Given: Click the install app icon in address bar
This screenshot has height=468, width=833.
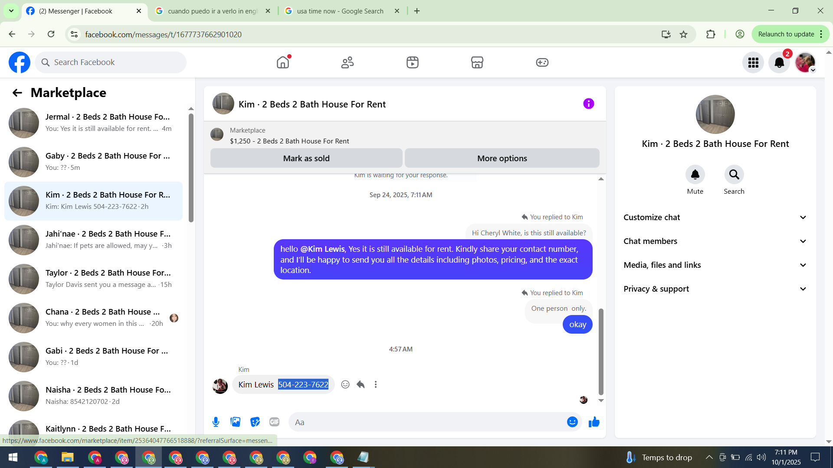Looking at the screenshot, I should pyautogui.click(x=666, y=34).
